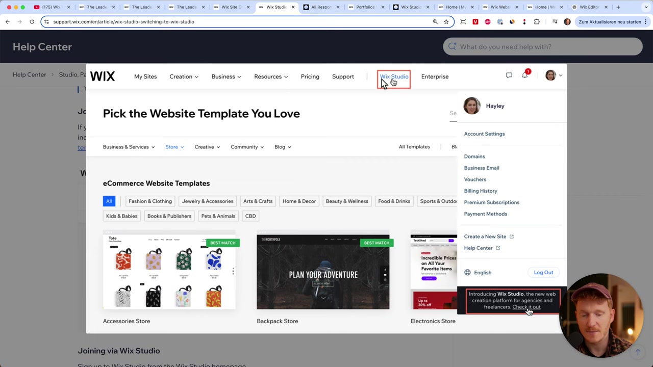This screenshot has height=367, width=653.
Task: Filter by Beauty & Wellness
Action: pos(347,201)
